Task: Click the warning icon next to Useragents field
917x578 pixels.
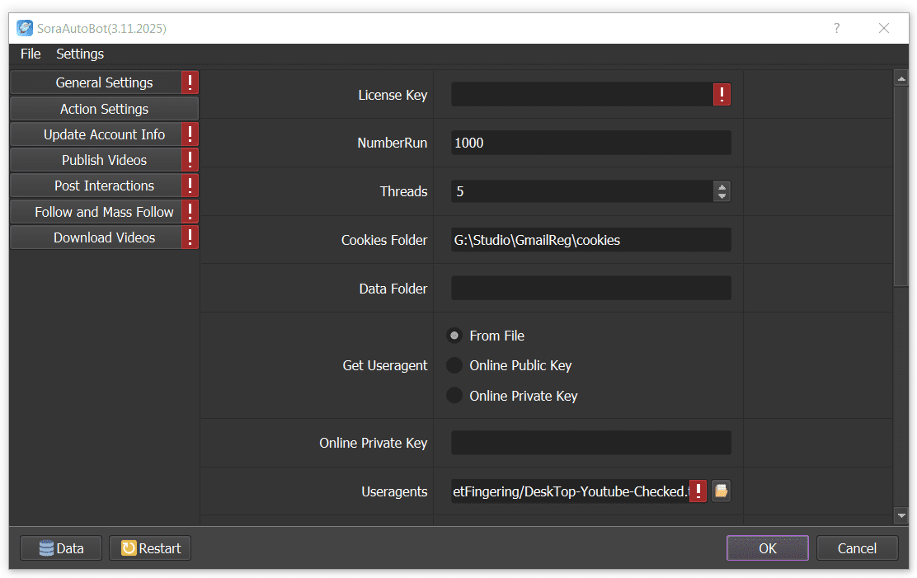Action: pyautogui.click(x=698, y=491)
